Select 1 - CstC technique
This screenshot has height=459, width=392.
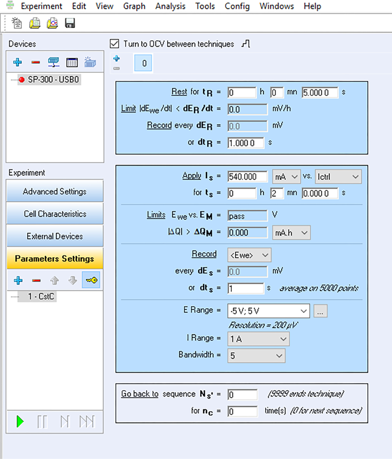pyautogui.click(x=37, y=296)
